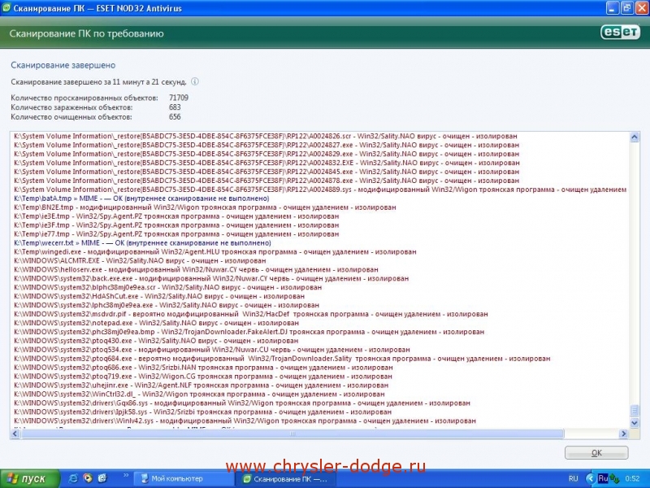The width and height of the screenshot is (650, 488).
Task: Close the ESET NOD32 Antivirus window
Action: point(641,8)
